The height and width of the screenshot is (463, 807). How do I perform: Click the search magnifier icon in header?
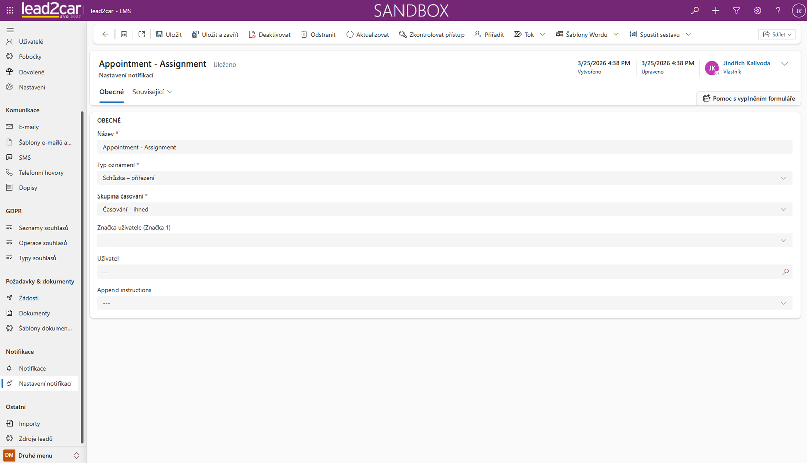695,10
